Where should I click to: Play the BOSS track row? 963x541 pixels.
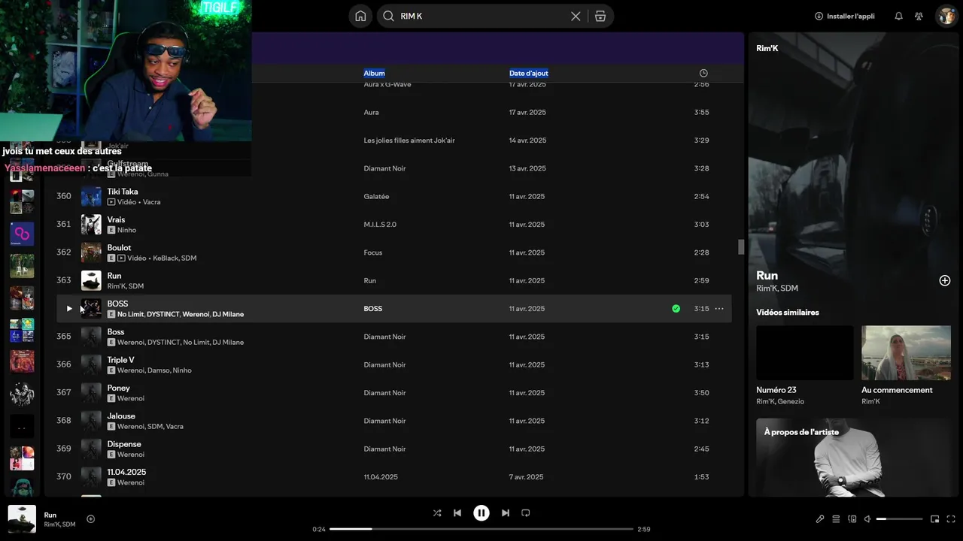point(69,308)
